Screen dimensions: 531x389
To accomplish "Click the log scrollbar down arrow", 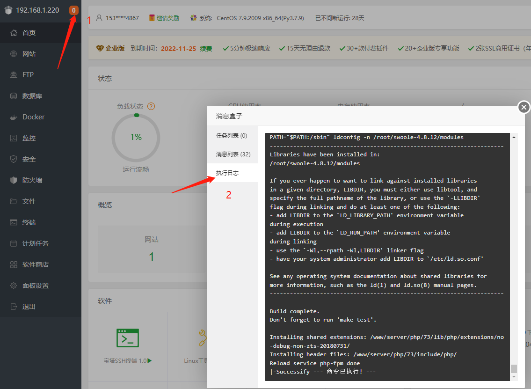I will [x=514, y=377].
